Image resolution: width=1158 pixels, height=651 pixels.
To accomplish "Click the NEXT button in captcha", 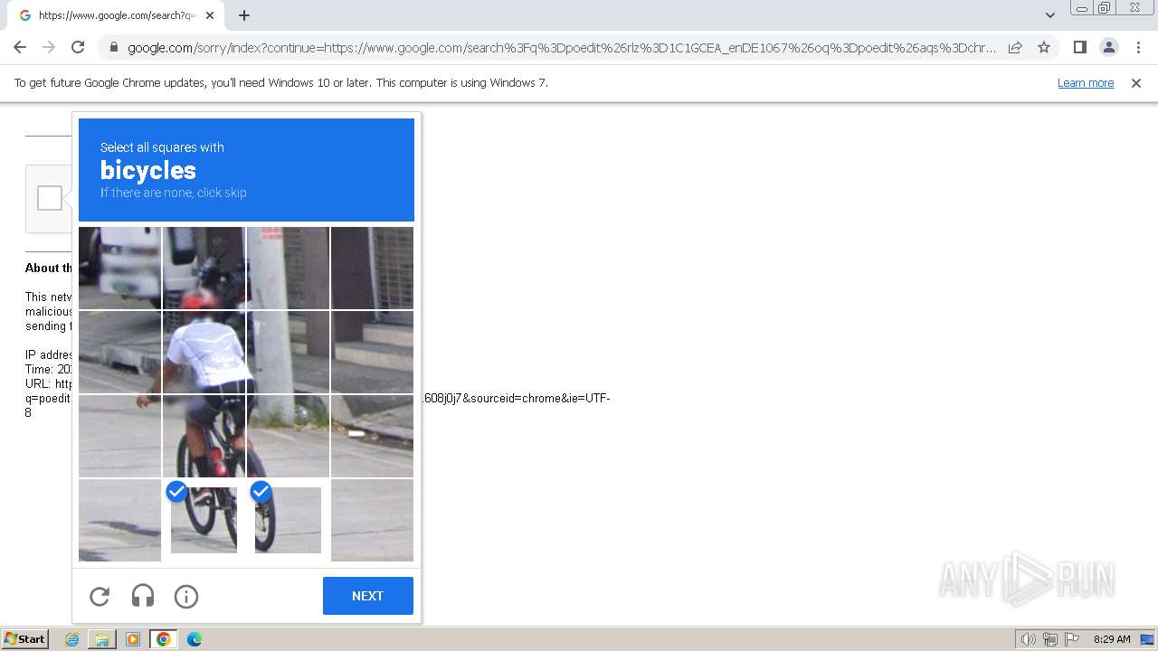I will [x=368, y=596].
